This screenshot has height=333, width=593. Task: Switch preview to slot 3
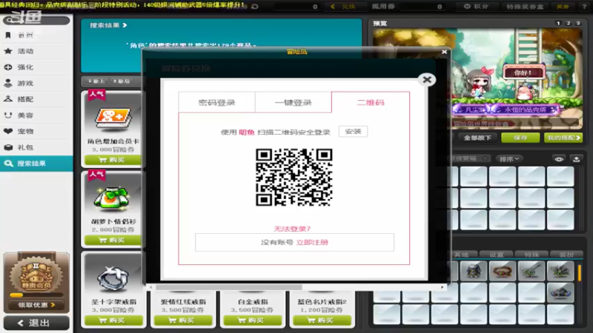(578, 24)
